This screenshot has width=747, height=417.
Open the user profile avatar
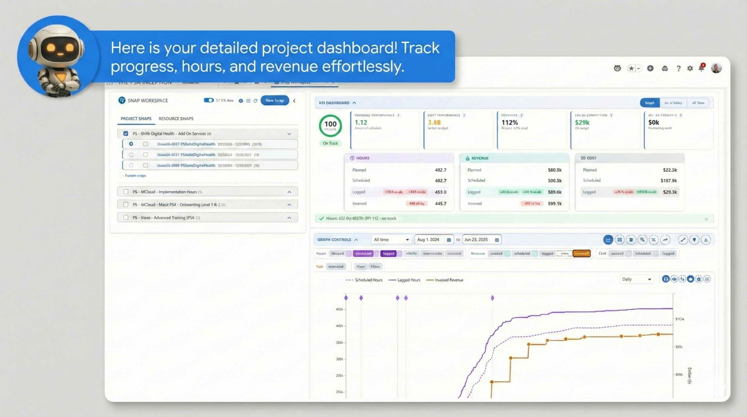(716, 68)
